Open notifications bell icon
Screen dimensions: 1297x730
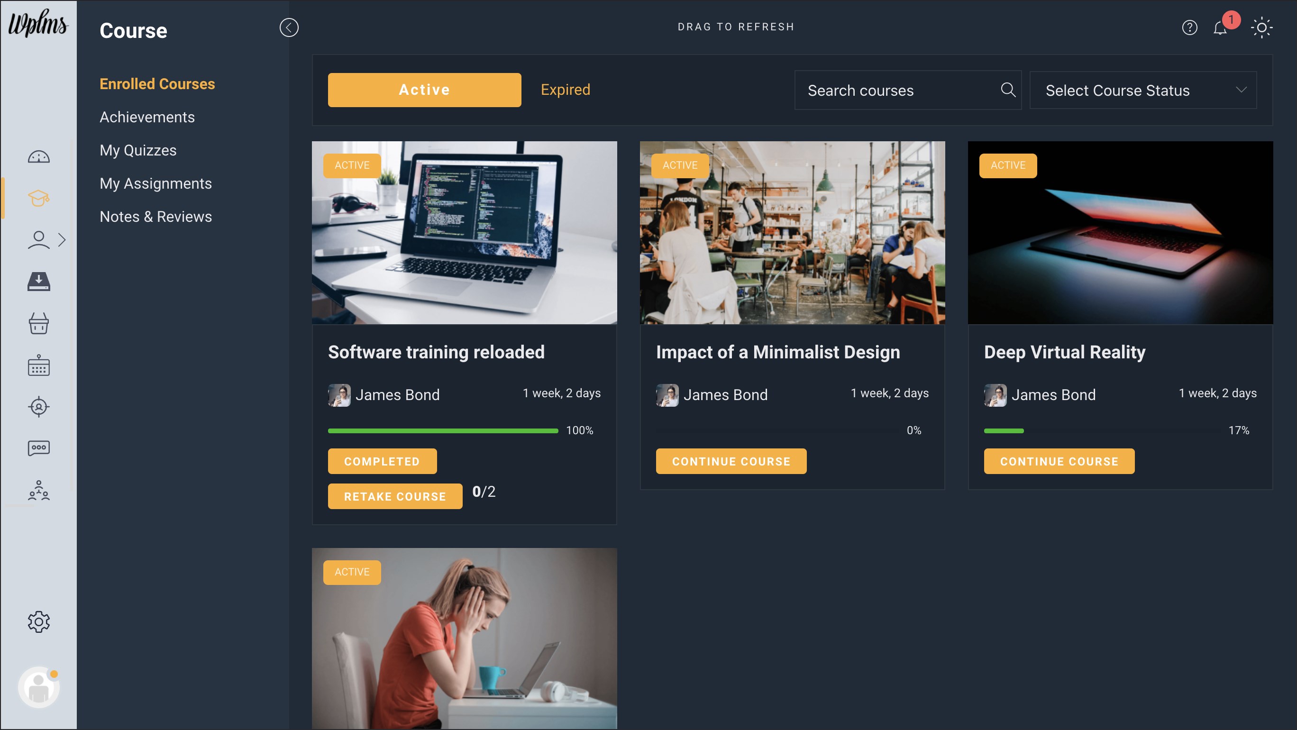[x=1220, y=27]
